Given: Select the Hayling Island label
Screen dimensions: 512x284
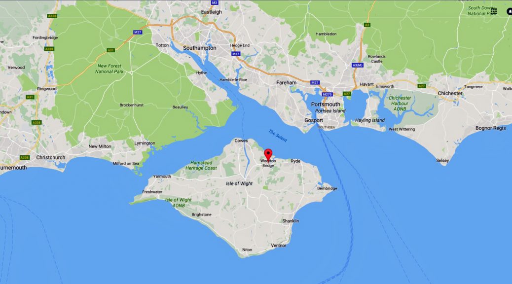Looking at the screenshot, I should pyautogui.click(x=369, y=120).
